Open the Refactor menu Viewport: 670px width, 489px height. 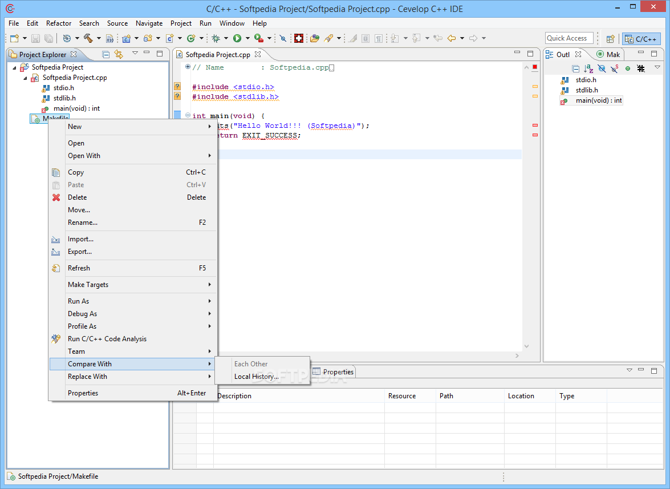59,23
